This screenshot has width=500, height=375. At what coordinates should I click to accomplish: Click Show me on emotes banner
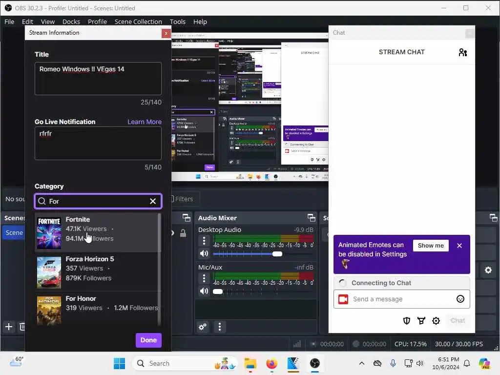pyautogui.click(x=431, y=246)
